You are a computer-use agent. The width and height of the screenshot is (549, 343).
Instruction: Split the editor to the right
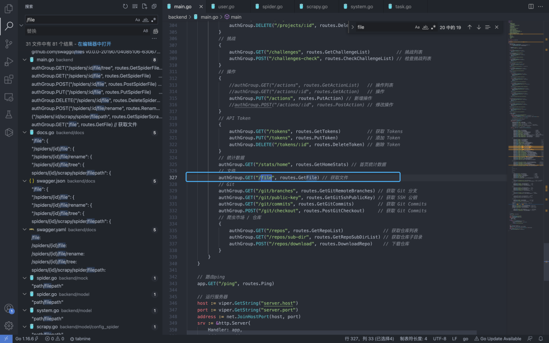531,7
